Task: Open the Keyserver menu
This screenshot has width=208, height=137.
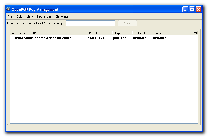Action: (44, 16)
